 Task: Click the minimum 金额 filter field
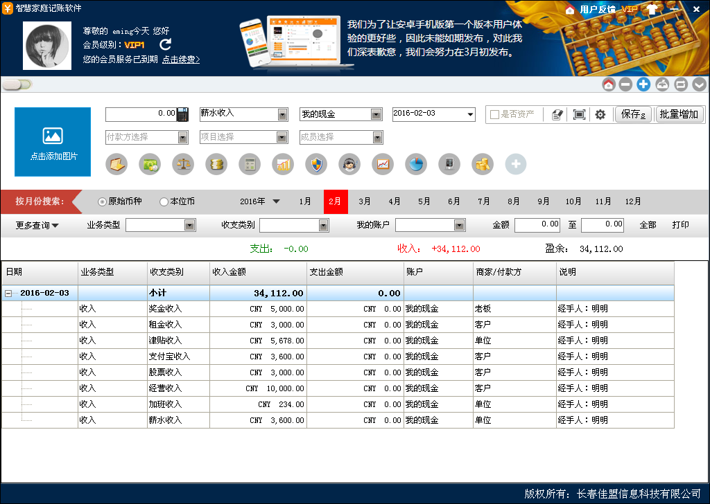[x=537, y=224]
